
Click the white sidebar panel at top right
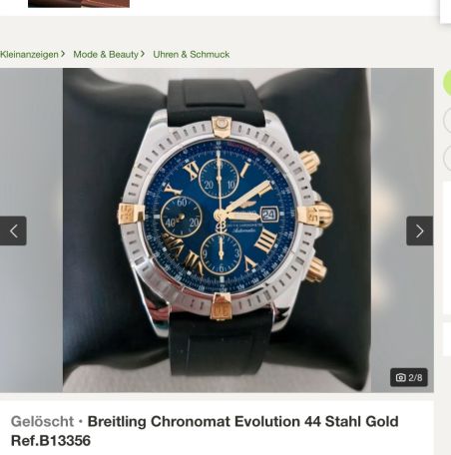point(446,12)
